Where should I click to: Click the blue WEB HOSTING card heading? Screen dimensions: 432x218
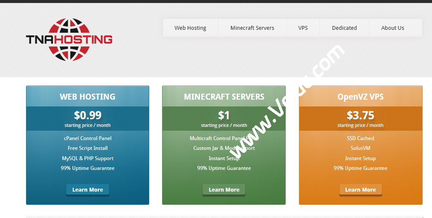point(87,97)
